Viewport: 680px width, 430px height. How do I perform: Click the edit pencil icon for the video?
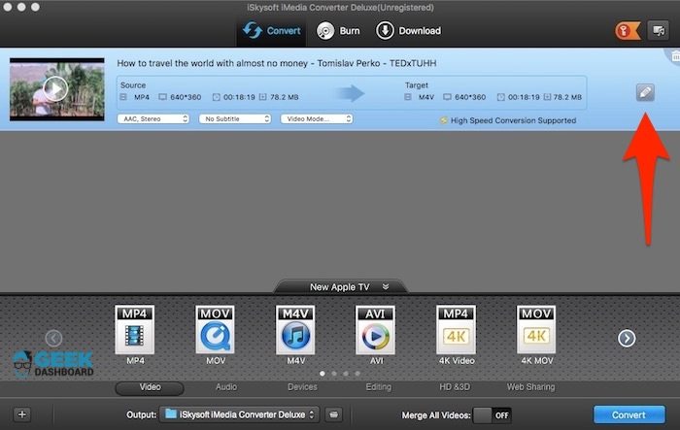(645, 92)
